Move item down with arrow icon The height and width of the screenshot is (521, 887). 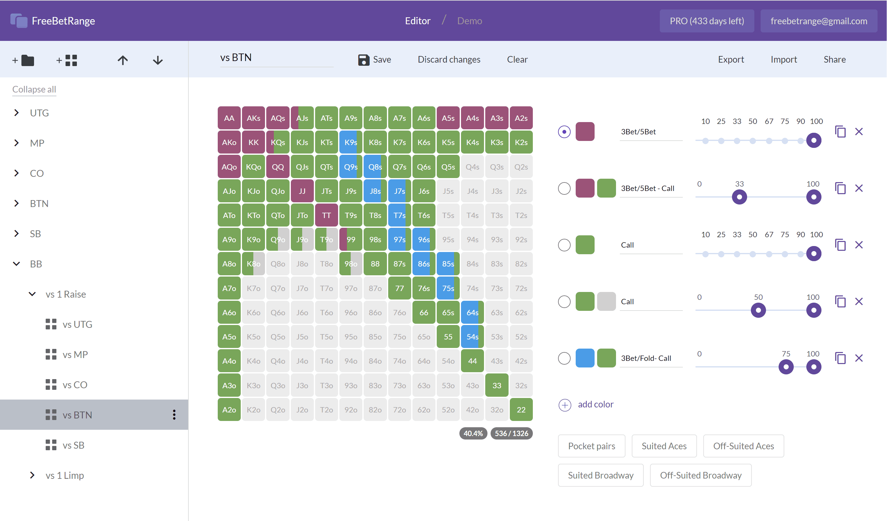pyautogui.click(x=158, y=60)
